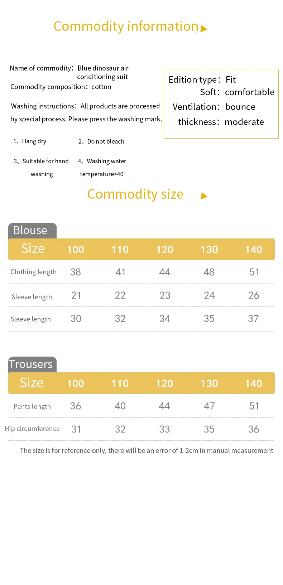Viewport: 283px width, 585px height.
Task: Click the Clothing length row label
Action: click(33, 272)
